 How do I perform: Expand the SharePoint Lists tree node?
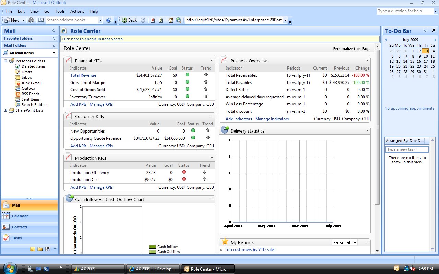point(6,110)
